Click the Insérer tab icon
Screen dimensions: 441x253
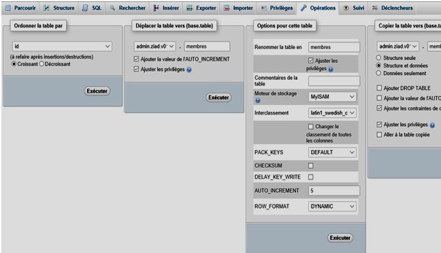[x=156, y=8]
